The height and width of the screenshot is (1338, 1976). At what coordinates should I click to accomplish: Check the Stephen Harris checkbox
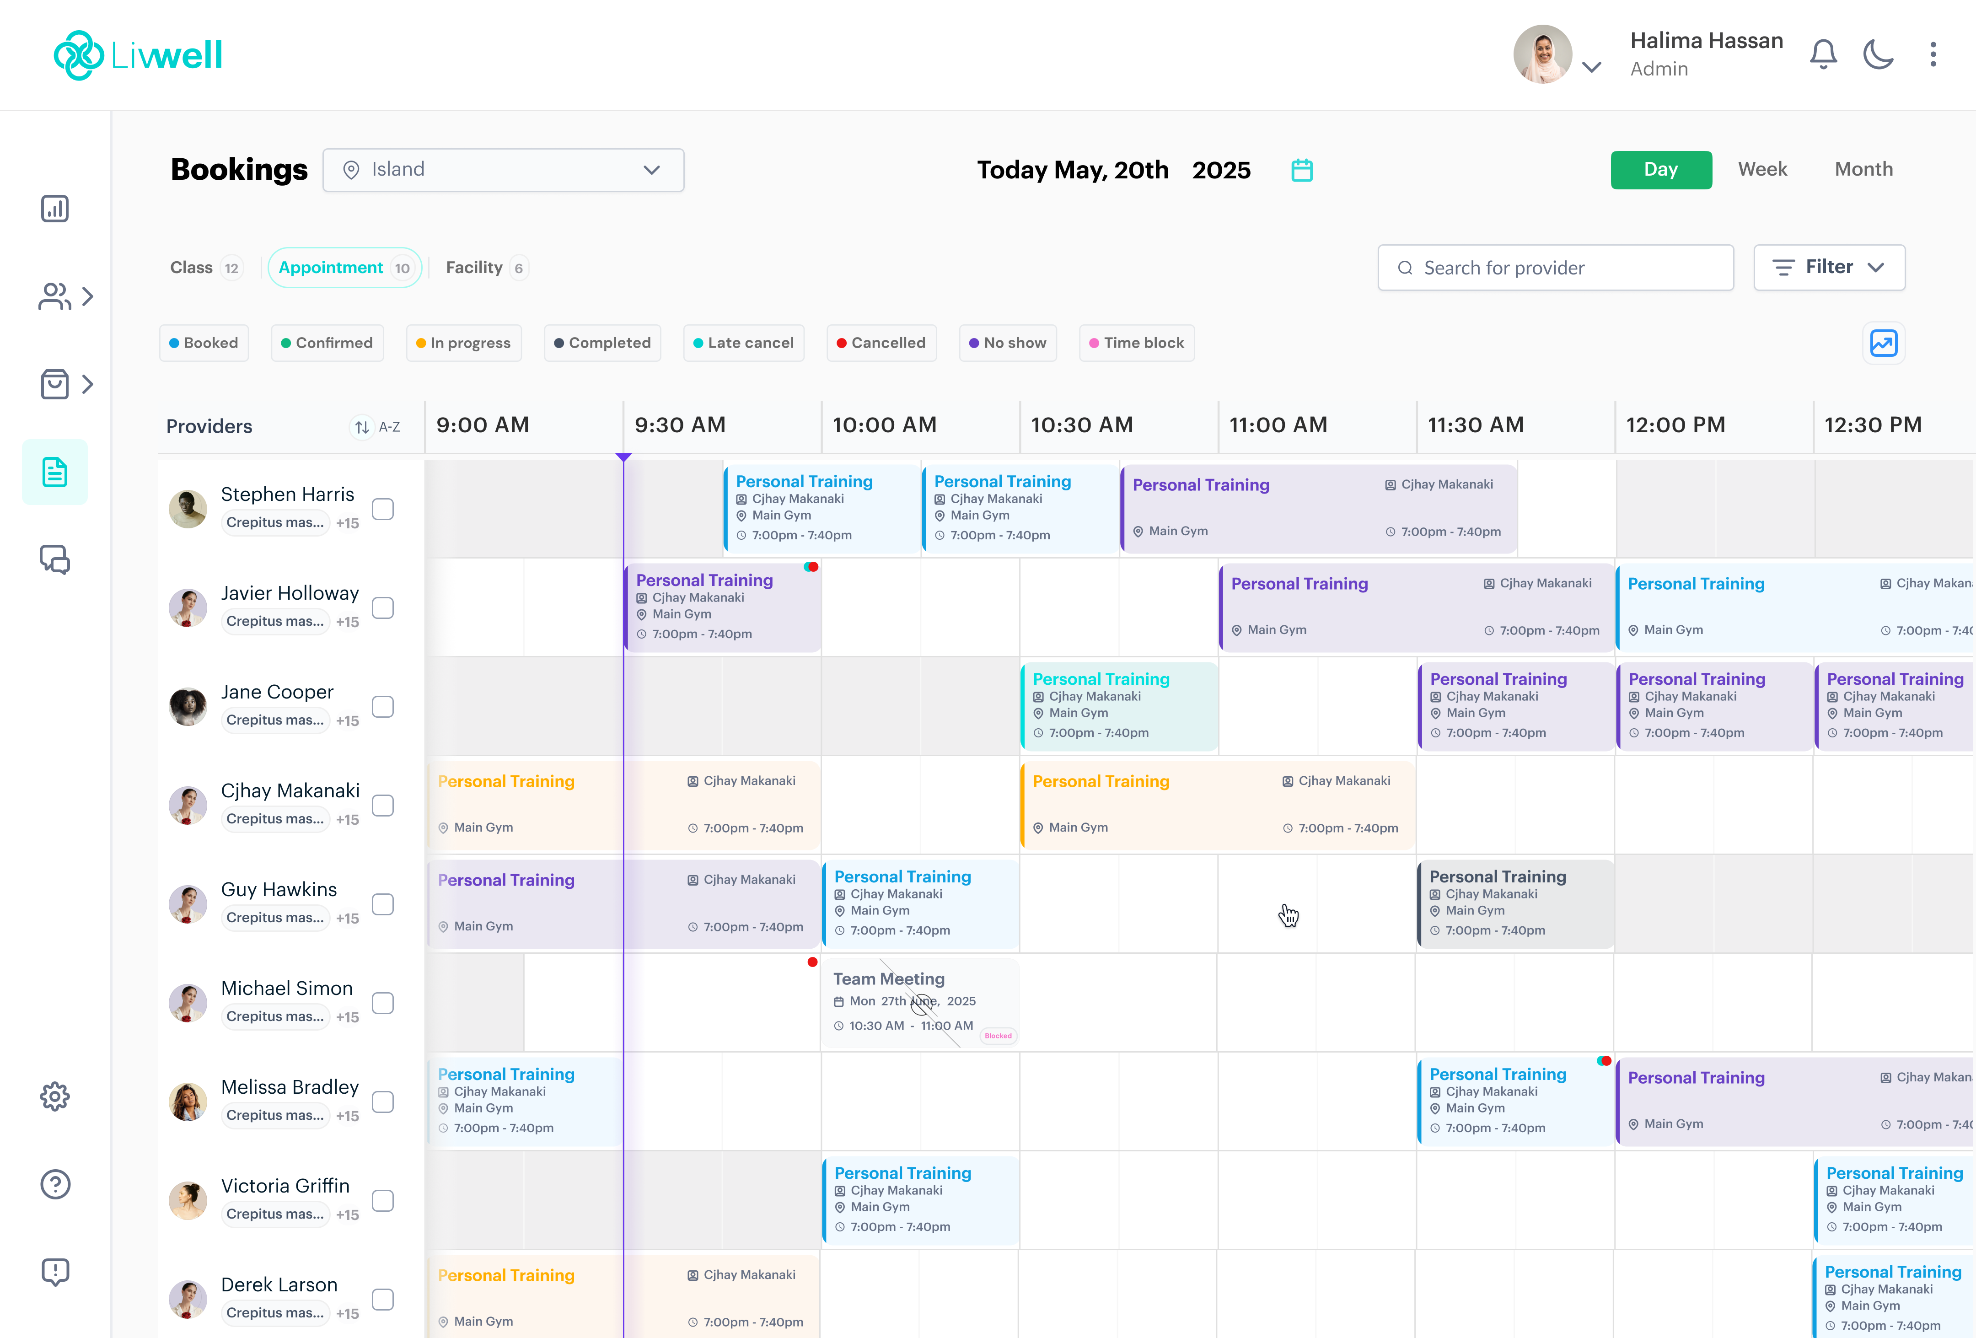click(x=382, y=509)
